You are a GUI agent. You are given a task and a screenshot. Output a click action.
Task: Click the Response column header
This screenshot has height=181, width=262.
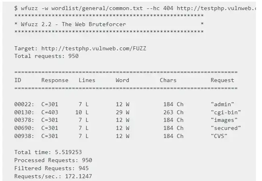click(55, 80)
